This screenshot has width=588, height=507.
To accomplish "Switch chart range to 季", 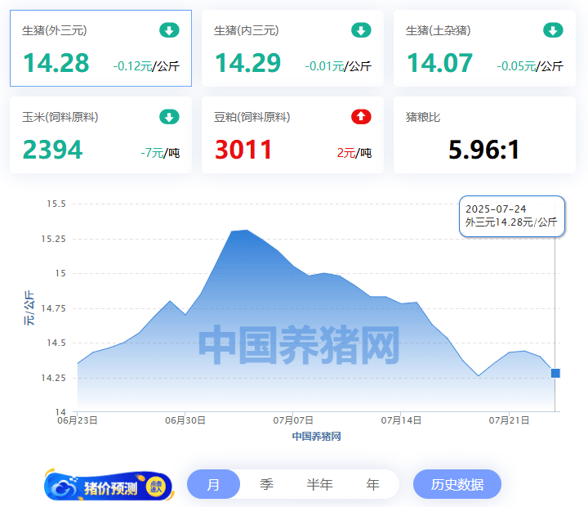I will [x=266, y=484].
